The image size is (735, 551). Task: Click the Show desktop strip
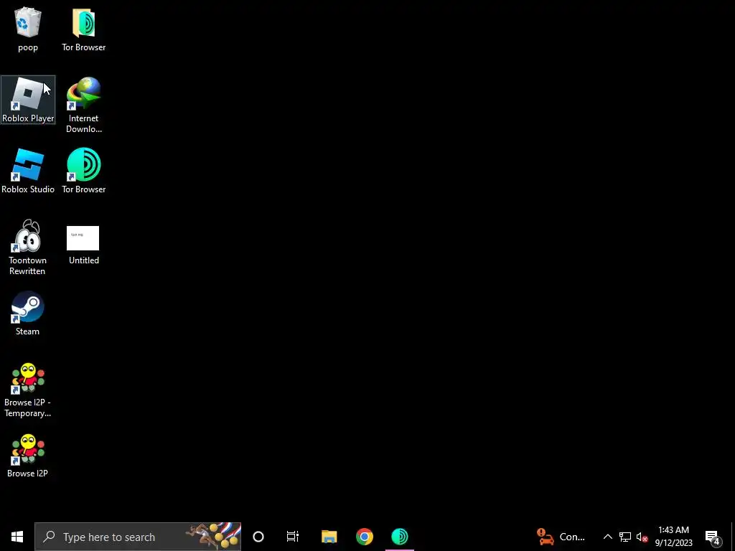(732, 537)
